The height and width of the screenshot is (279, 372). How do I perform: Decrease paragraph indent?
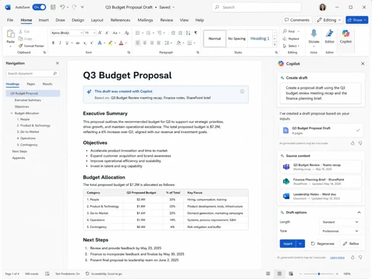click(x=173, y=33)
